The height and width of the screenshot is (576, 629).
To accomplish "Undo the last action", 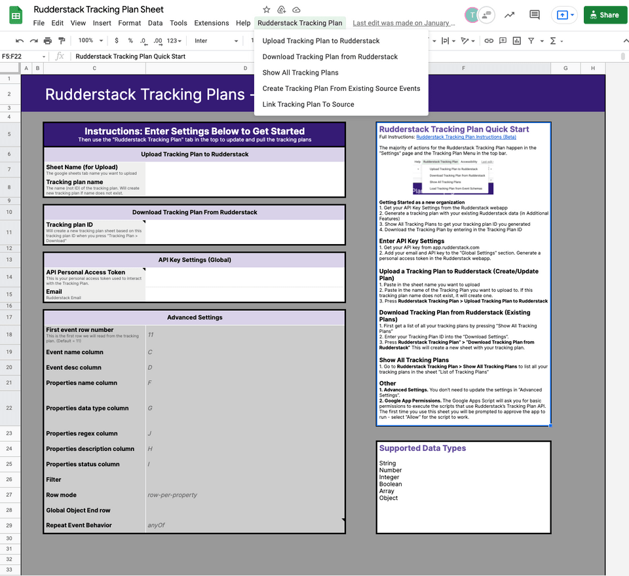I will pos(19,41).
